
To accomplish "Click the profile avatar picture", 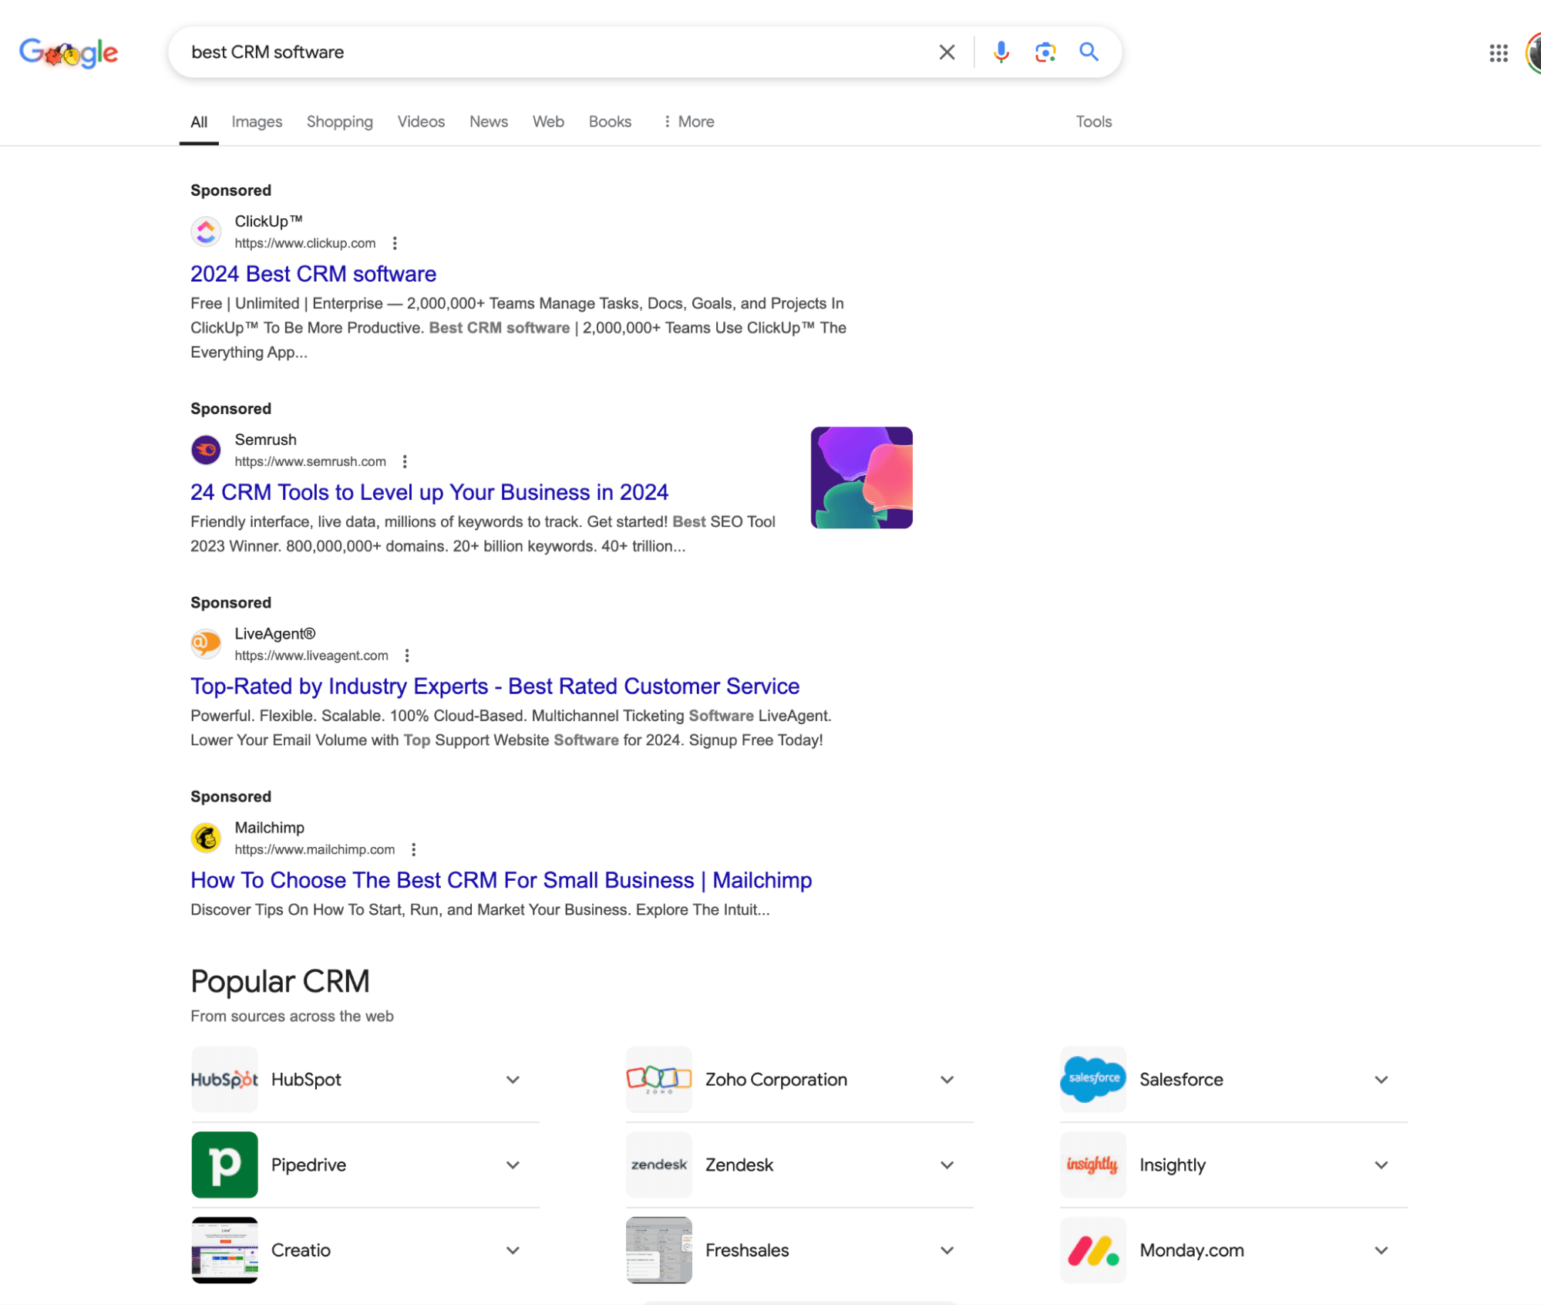I will coord(1534,52).
